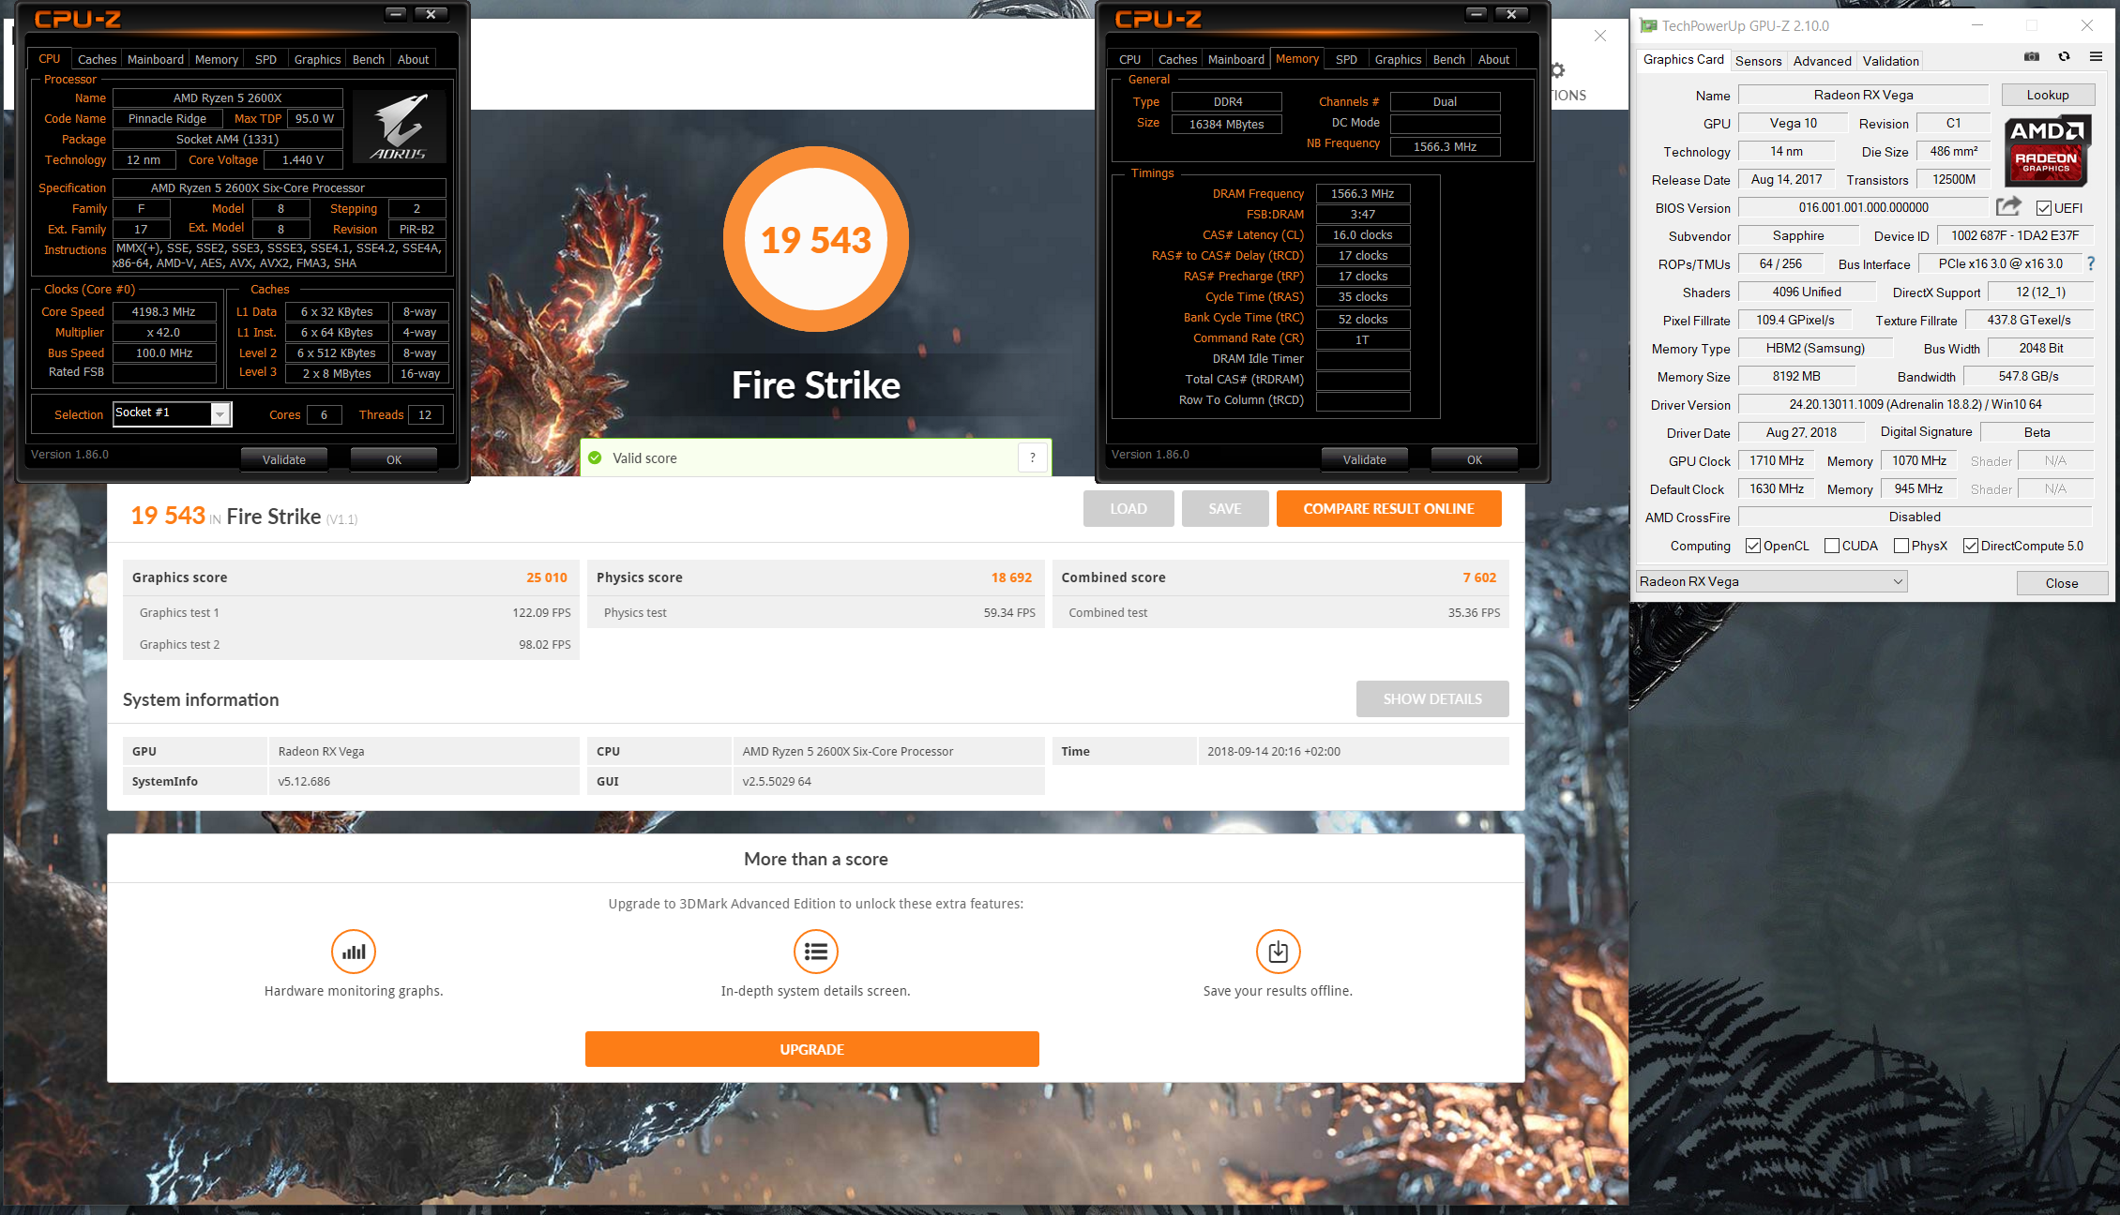The width and height of the screenshot is (2120, 1215).
Task: Open Bench tab in left CPU-Z
Action: coord(369,59)
